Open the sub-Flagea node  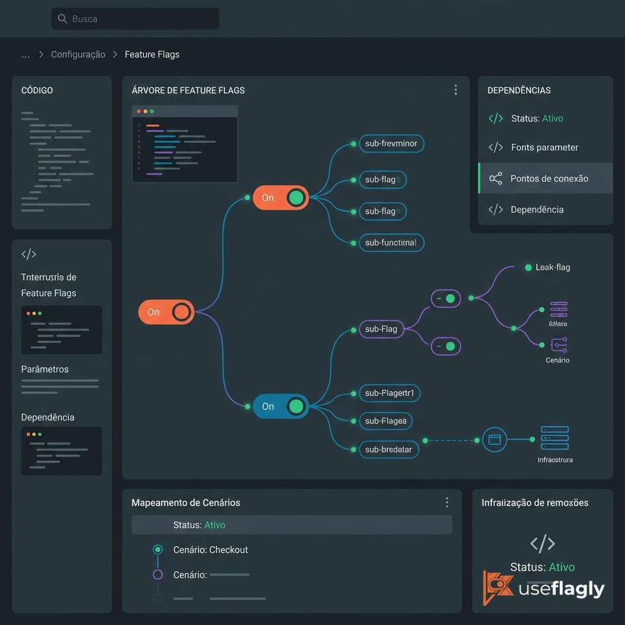(386, 421)
